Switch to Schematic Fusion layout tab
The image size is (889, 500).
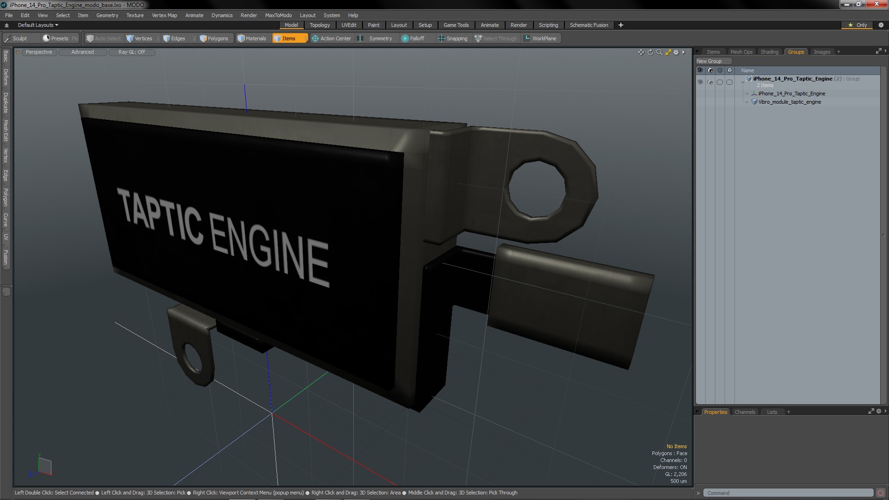[589, 25]
